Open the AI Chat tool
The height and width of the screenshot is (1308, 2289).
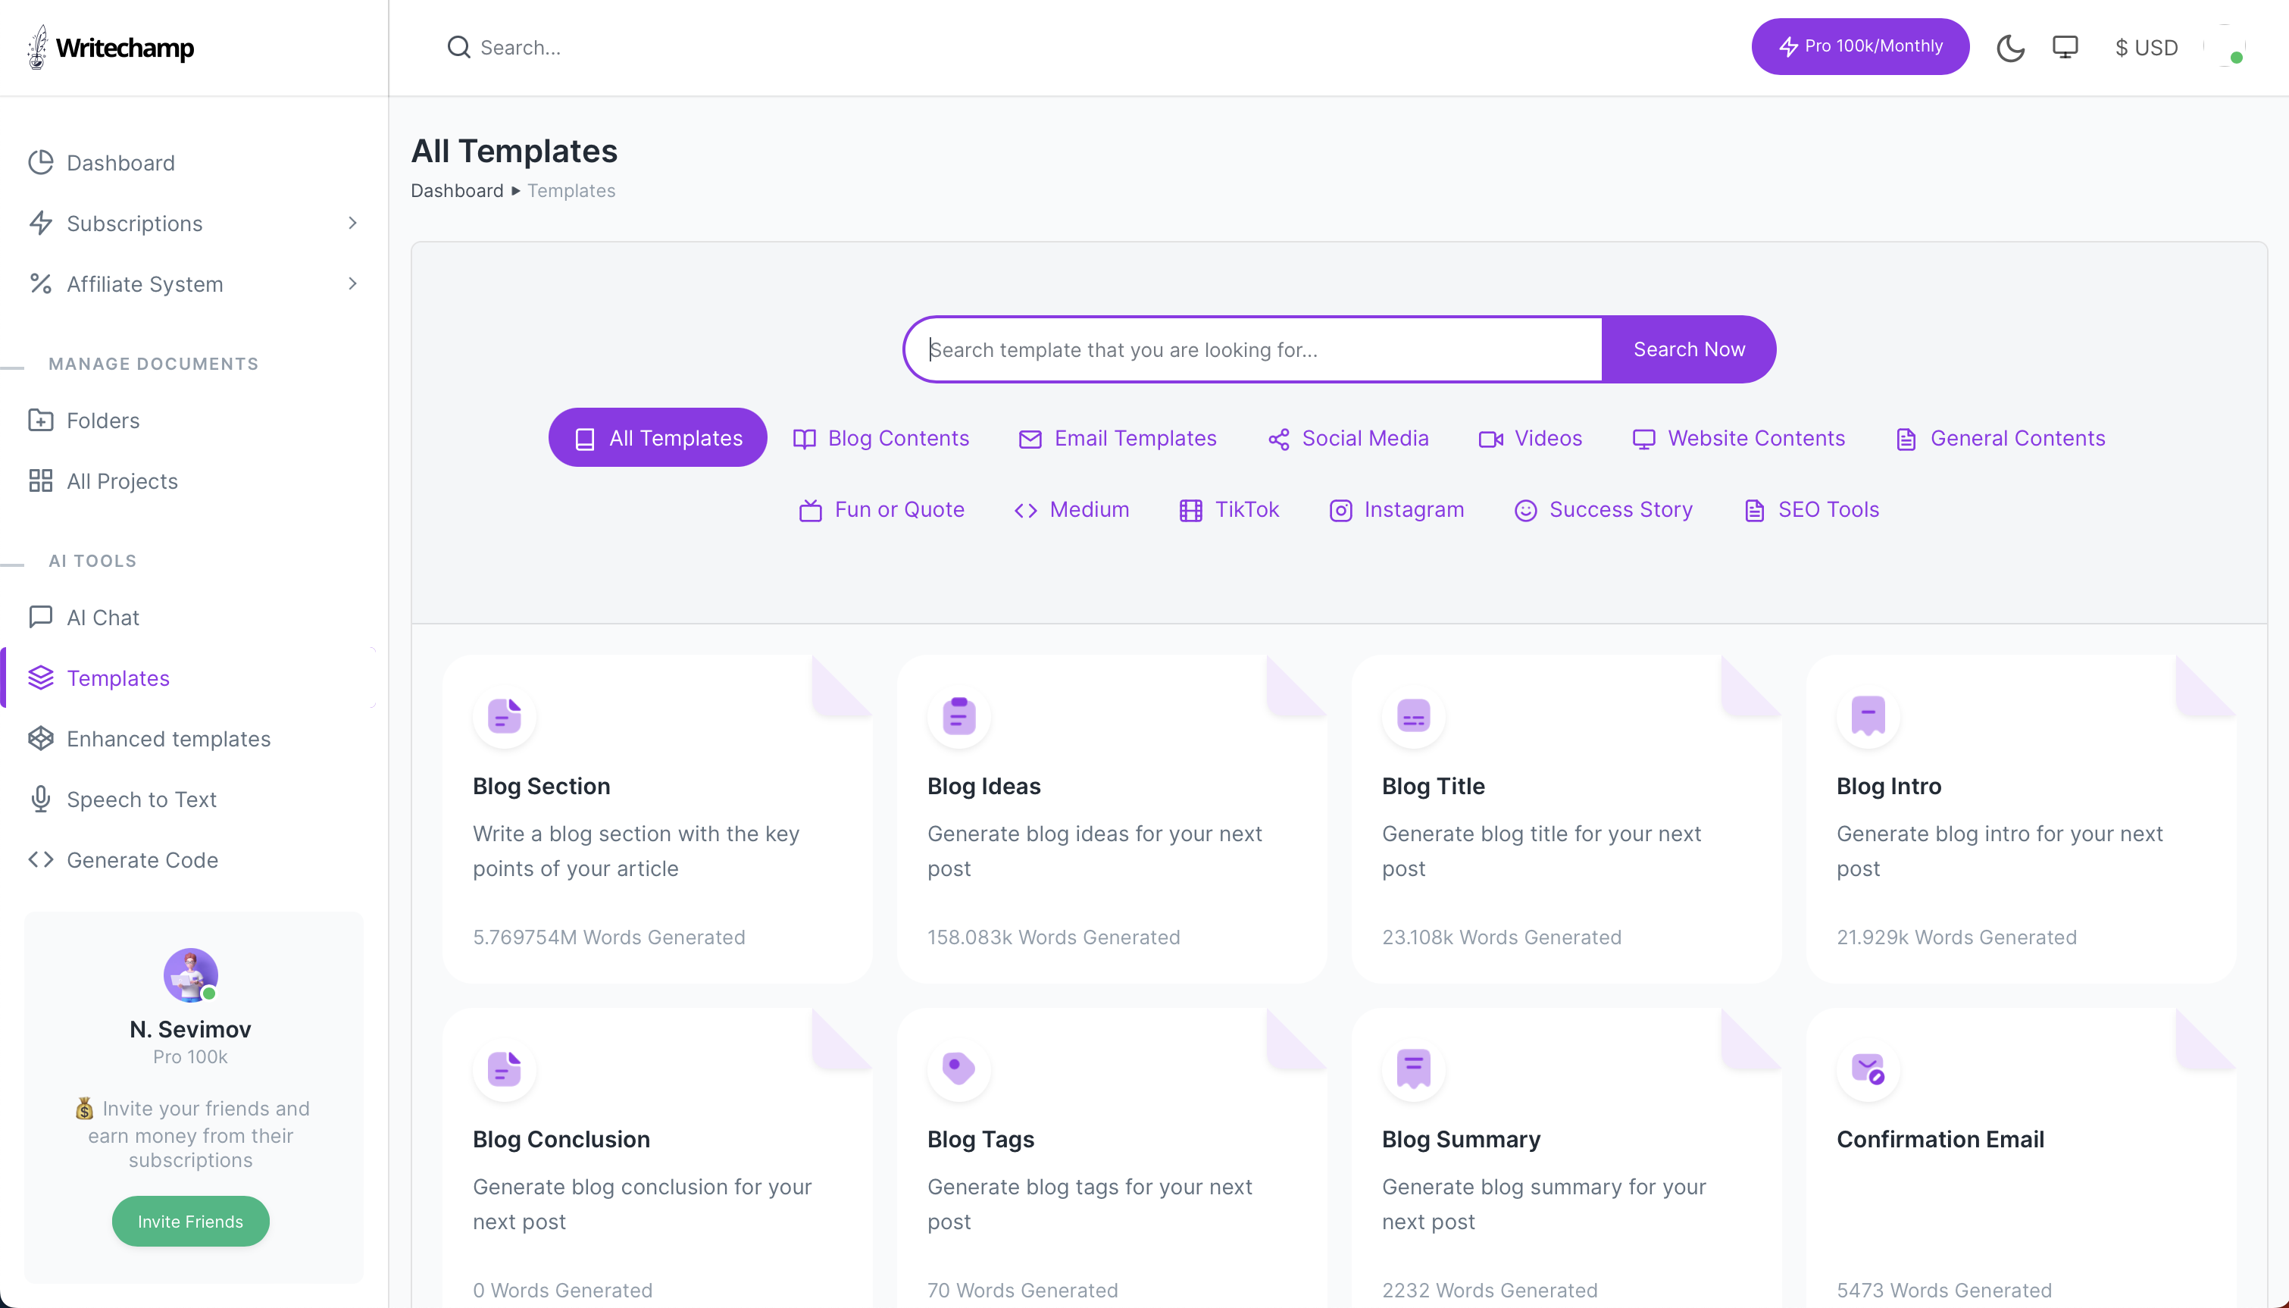click(102, 617)
